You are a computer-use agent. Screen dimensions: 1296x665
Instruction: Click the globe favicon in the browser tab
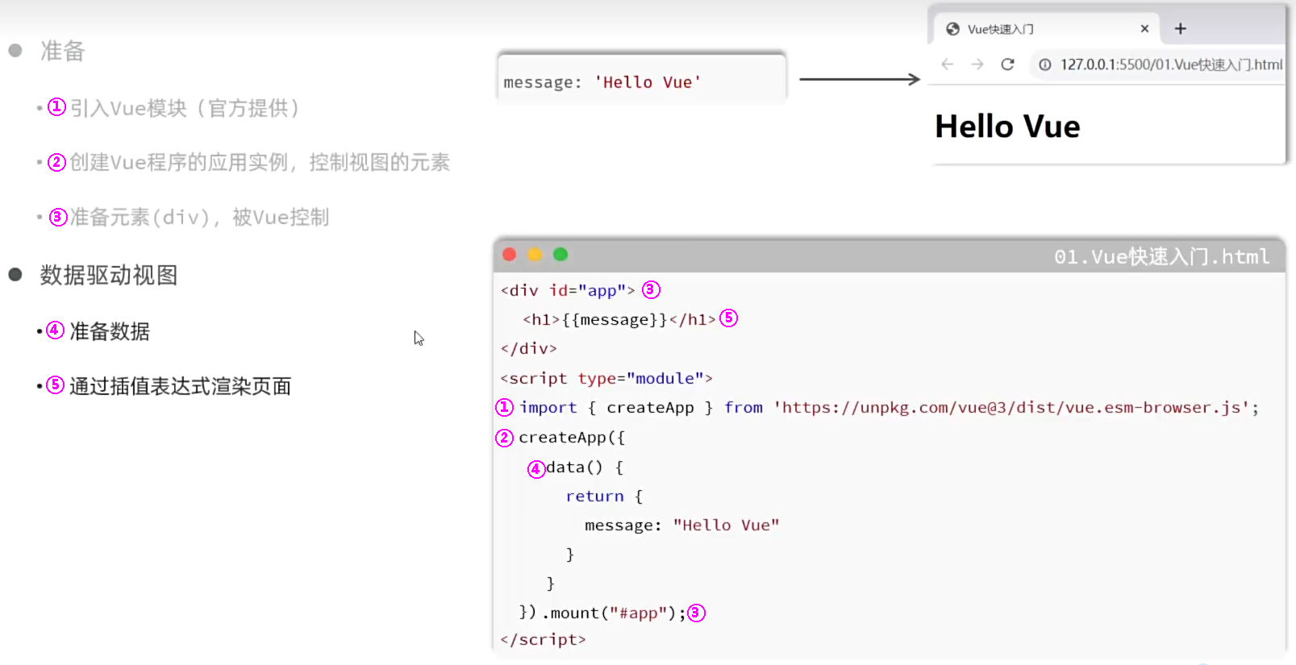point(952,29)
